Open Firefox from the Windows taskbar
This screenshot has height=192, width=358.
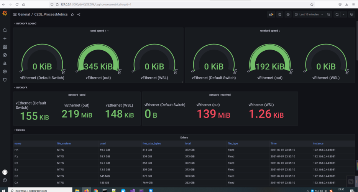point(87,190)
